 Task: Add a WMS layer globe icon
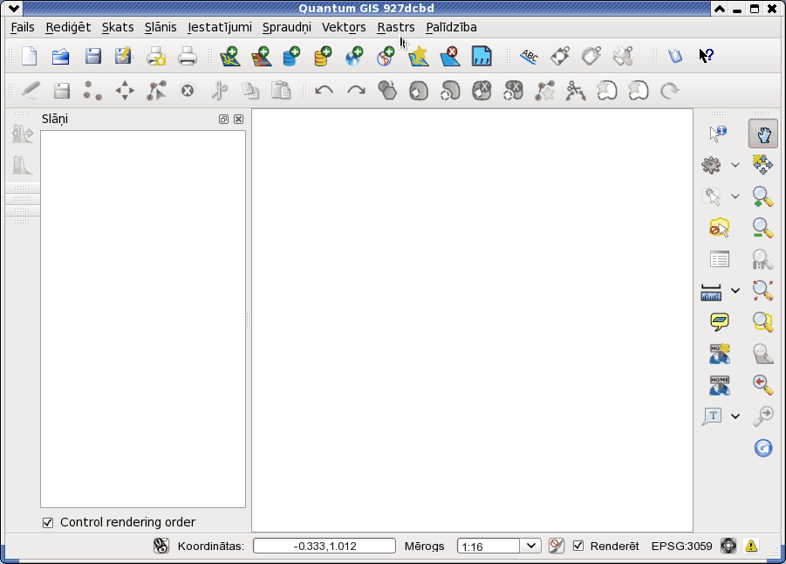[x=354, y=56]
